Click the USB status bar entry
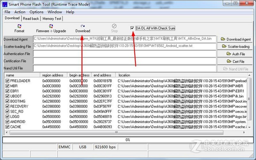 coord(83,147)
